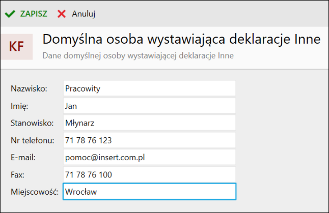Click the Nr telefonu input field
Image resolution: width=329 pixels, height=213 pixels.
click(149, 140)
